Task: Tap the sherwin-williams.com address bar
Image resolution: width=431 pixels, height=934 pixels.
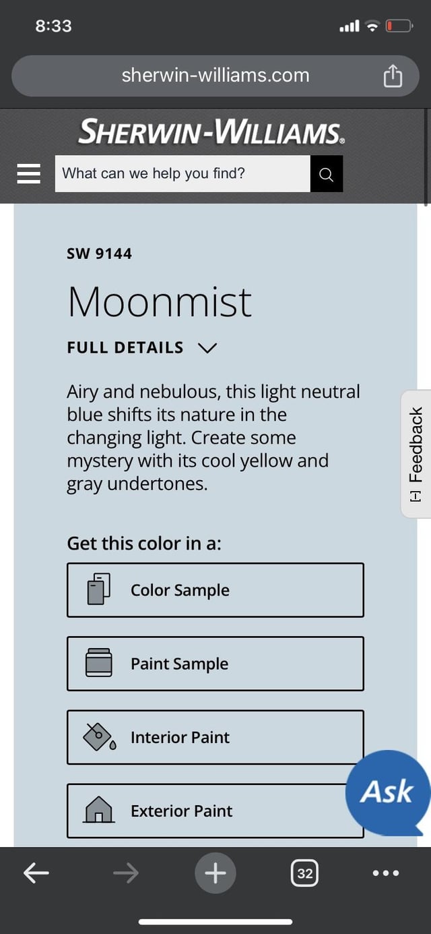Action: pyautogui.click(x=215, y=76)
